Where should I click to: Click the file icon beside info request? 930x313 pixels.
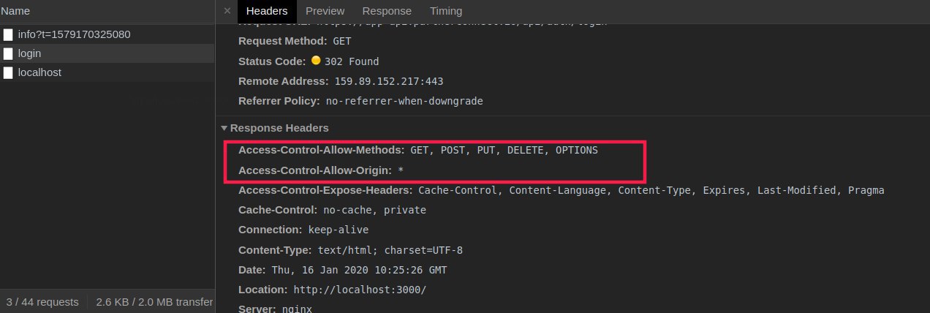tap(8, 34)
